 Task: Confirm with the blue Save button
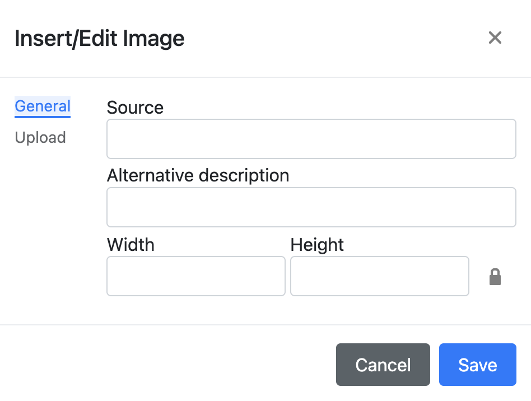477,365
